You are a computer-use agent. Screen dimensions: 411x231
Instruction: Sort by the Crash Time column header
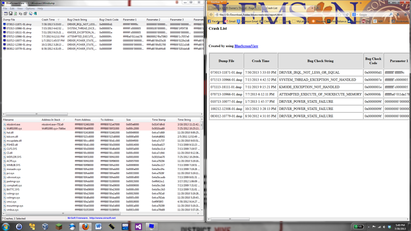click(53, 20)
